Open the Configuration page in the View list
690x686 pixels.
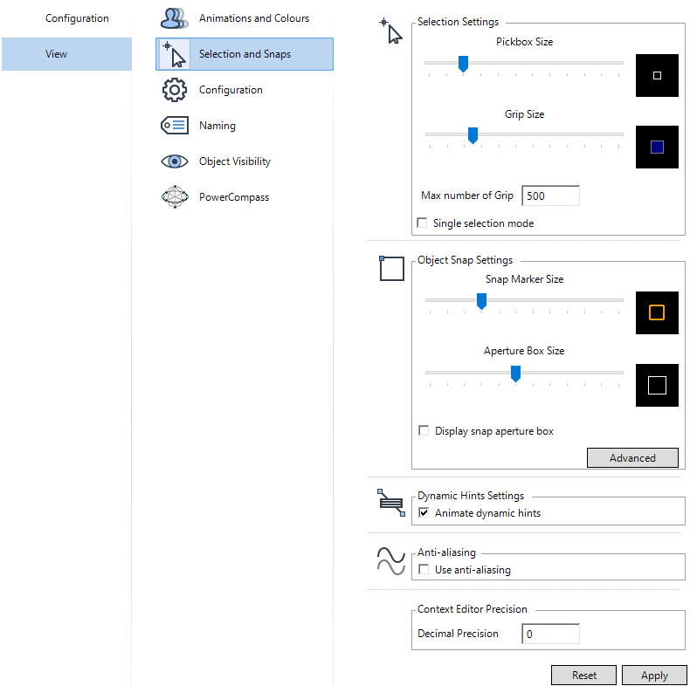point(245,90)
